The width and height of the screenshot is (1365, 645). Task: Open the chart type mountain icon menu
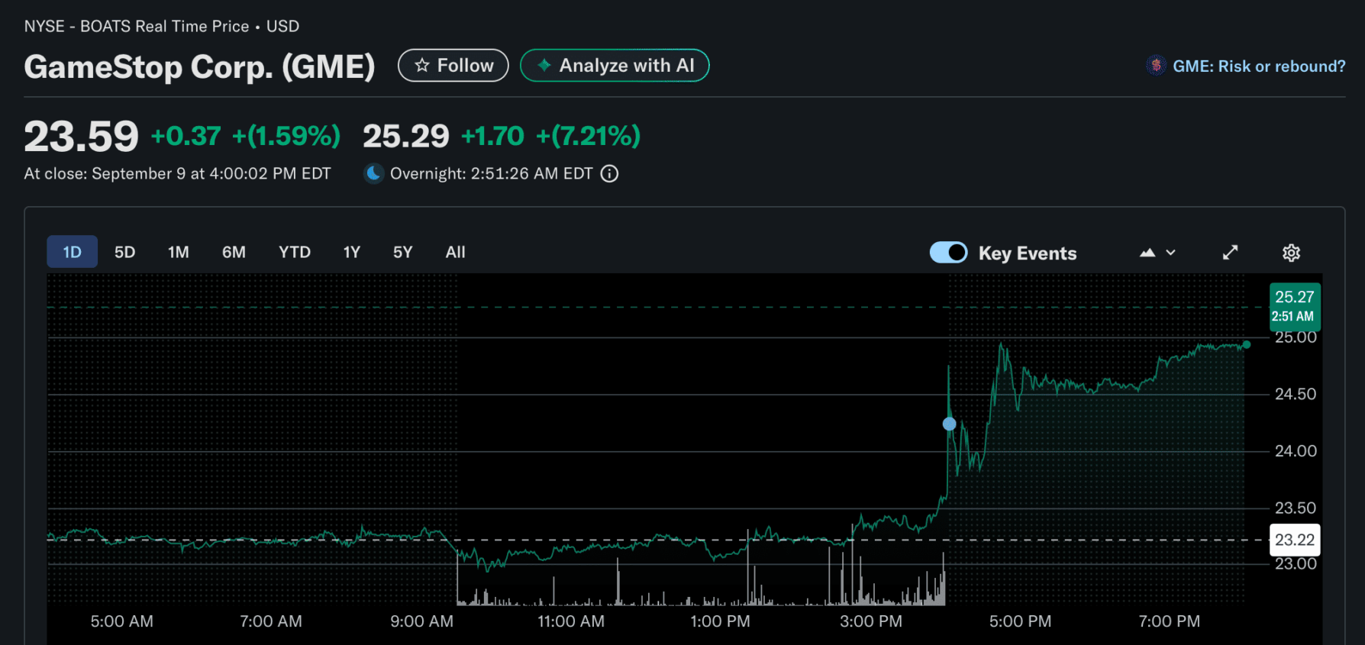click(1147, 253)
